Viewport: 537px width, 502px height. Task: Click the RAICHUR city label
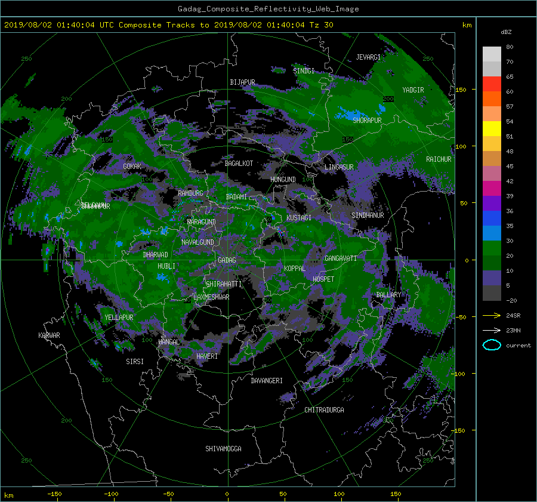pos(439,159)
